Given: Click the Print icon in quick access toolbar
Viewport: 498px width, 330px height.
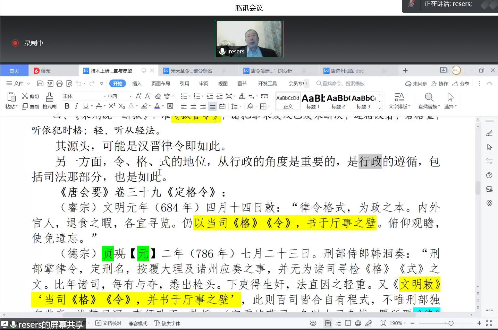Looking at the screenshot, I should pos(59,84).
